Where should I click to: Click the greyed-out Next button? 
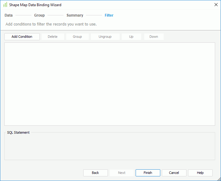122,173
